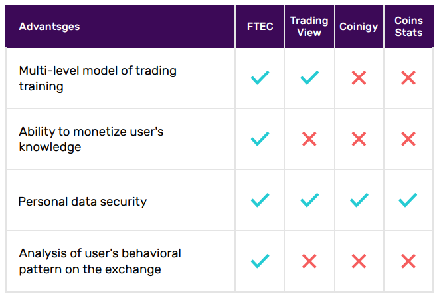
Task: Select the FTEC column header
Action: tap(260, 26)
